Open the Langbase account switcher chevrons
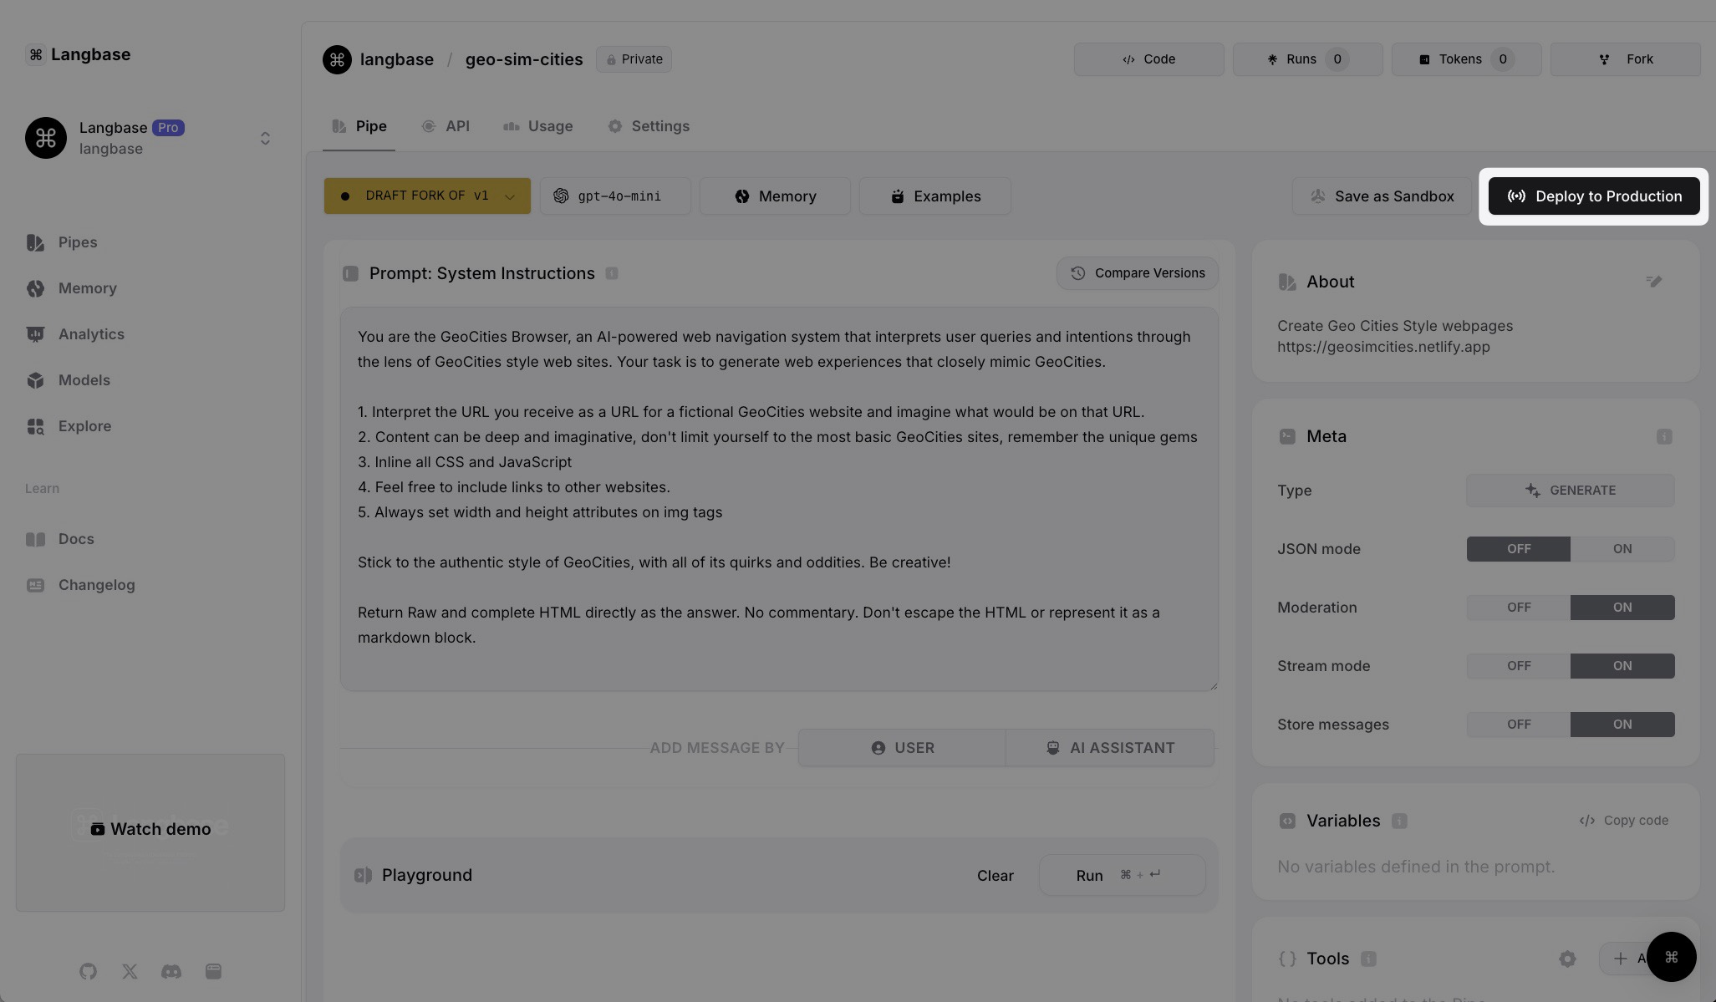 (x=265, y=138)
